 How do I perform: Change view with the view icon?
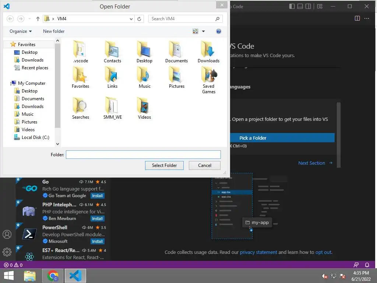coord(195,31)
